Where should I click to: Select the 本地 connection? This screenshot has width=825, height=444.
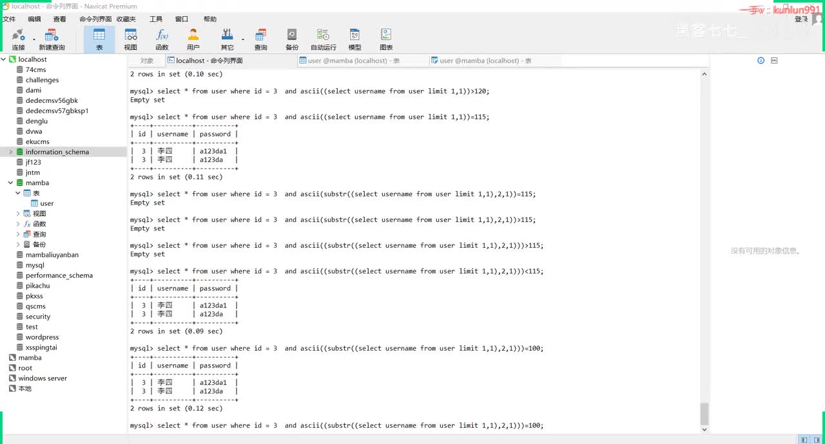pyautogui.click(x=24, y=389)
